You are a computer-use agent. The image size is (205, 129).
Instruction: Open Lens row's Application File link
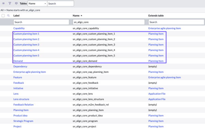pos(157,94)
